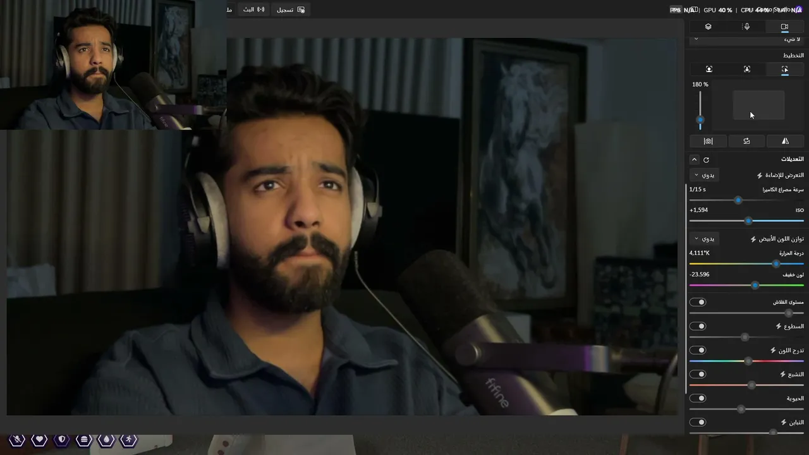Image resolution: width=809 pixels, height=455 pixels.
Task: Click the تسجيل record button
Action: [x=291, y=9]
